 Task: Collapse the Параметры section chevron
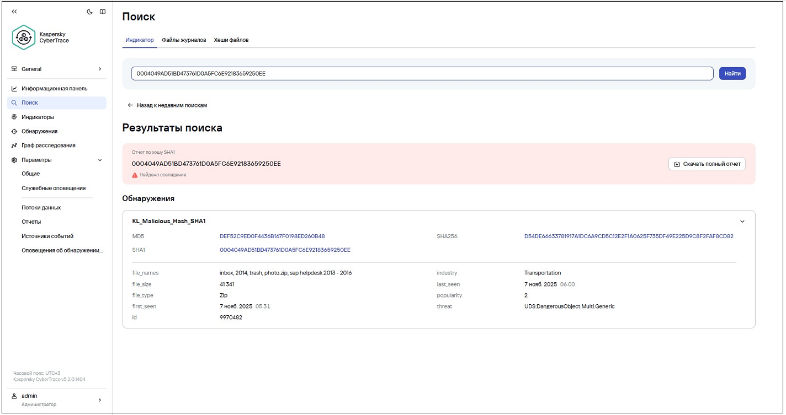100,160
